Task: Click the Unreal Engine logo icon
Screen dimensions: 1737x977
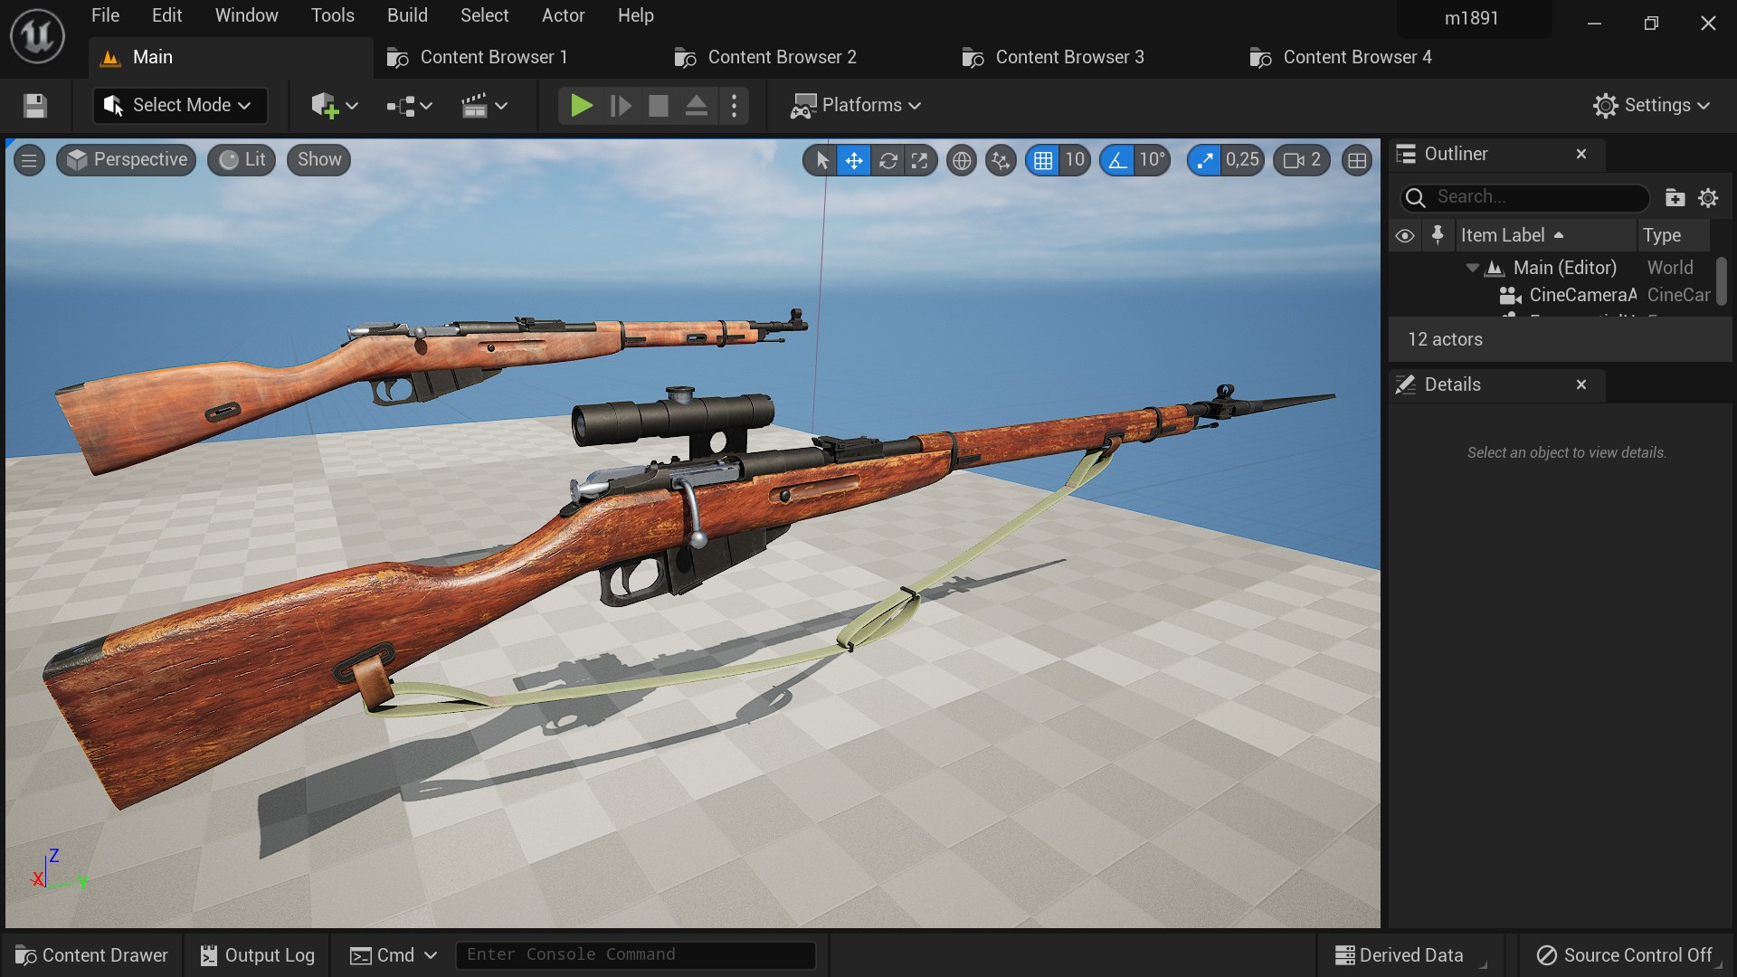Action: pos(37,36)
